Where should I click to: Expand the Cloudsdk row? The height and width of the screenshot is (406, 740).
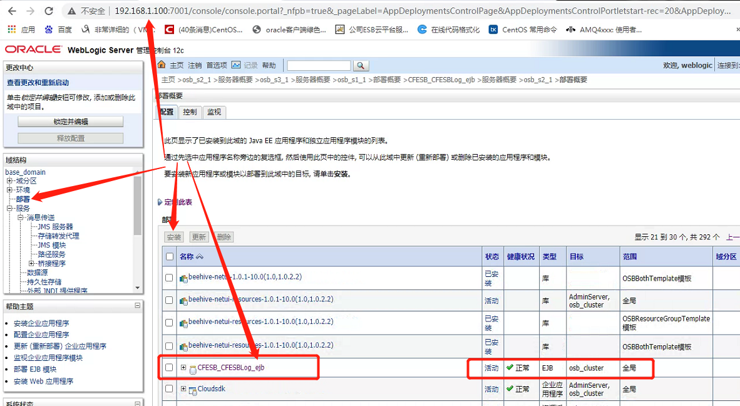point(183,389)
